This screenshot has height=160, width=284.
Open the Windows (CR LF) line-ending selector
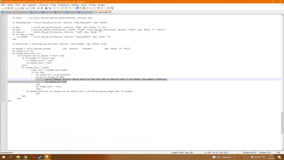pyautogui.click(x=249, y=153)
